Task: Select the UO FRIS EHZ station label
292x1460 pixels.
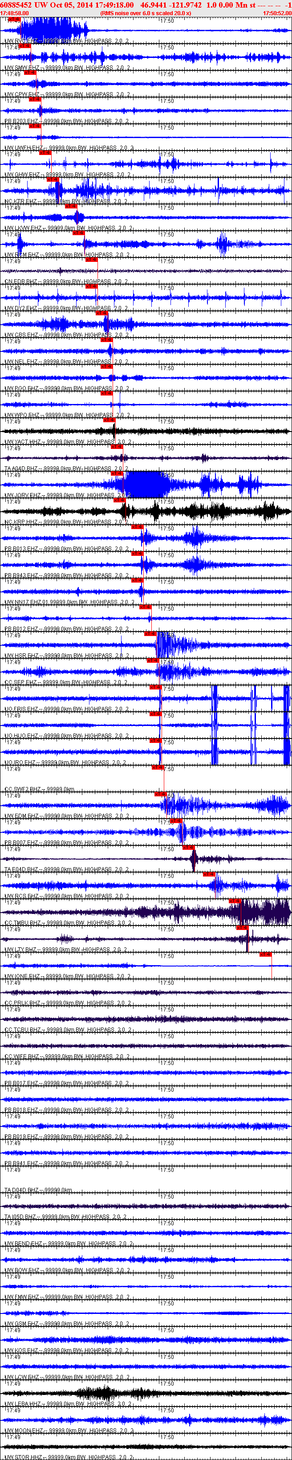Action: tap(67, 709)
